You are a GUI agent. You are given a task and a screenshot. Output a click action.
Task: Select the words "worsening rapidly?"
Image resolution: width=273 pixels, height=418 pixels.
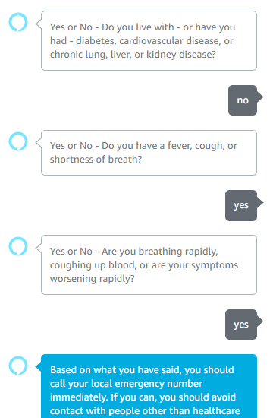(93, 279)
